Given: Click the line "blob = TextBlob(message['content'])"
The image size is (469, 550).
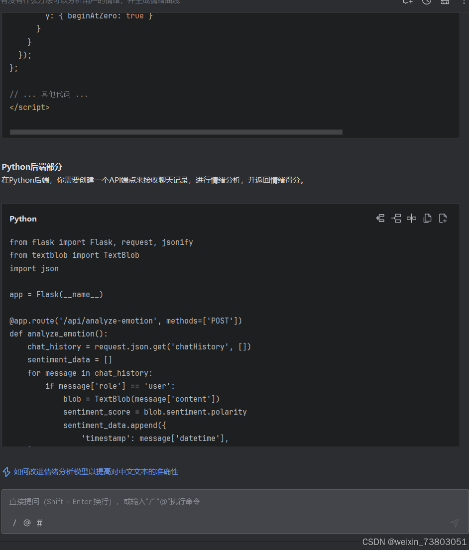Looking at the screenshot, I should coord(141,399).
